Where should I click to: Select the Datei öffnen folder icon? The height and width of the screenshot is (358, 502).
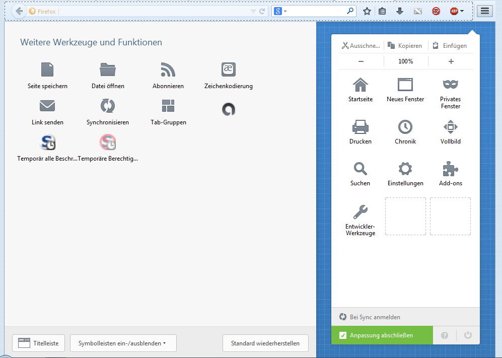108,69
